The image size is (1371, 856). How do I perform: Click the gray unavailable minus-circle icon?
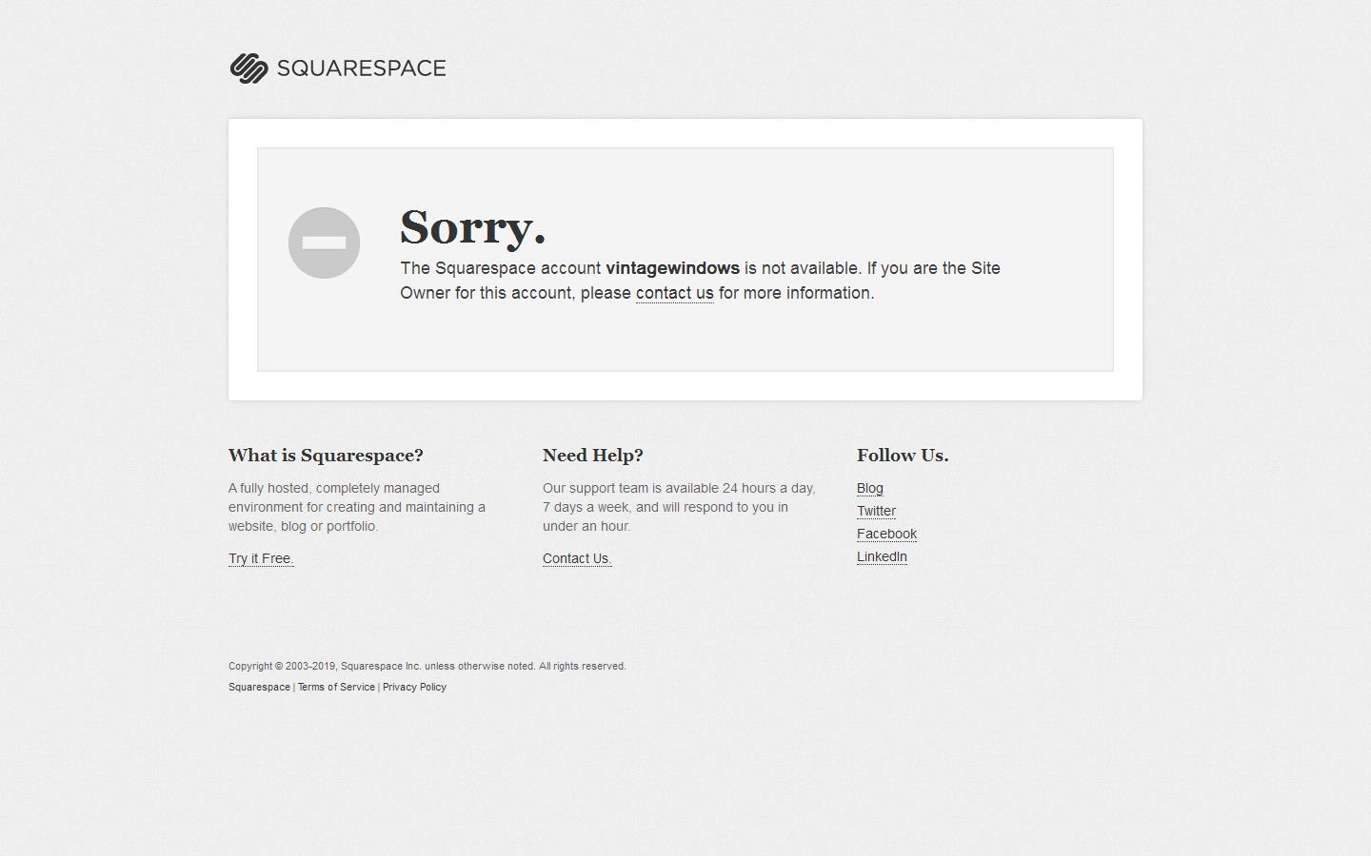click(324, 243)
